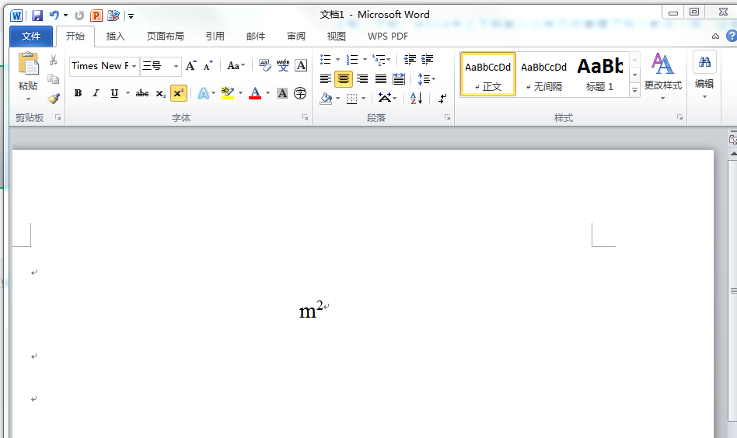The width and height of the screenshot is (737, 438).
Task: Click the Save icon in quick access toolbar
Action: (x=37, y=16)
